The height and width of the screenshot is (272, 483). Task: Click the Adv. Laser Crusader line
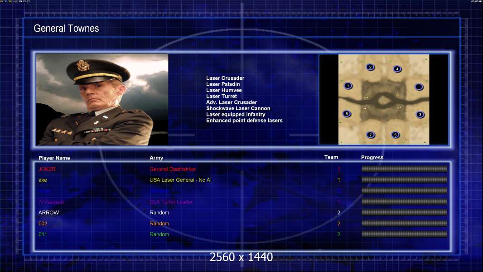232,102
